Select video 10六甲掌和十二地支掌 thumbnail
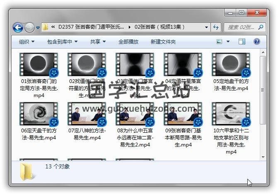This screenshot has width=278, height=195. coord(231,114)
